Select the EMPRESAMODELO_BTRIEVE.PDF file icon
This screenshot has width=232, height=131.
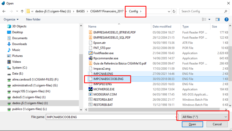[x=90, y=32]
